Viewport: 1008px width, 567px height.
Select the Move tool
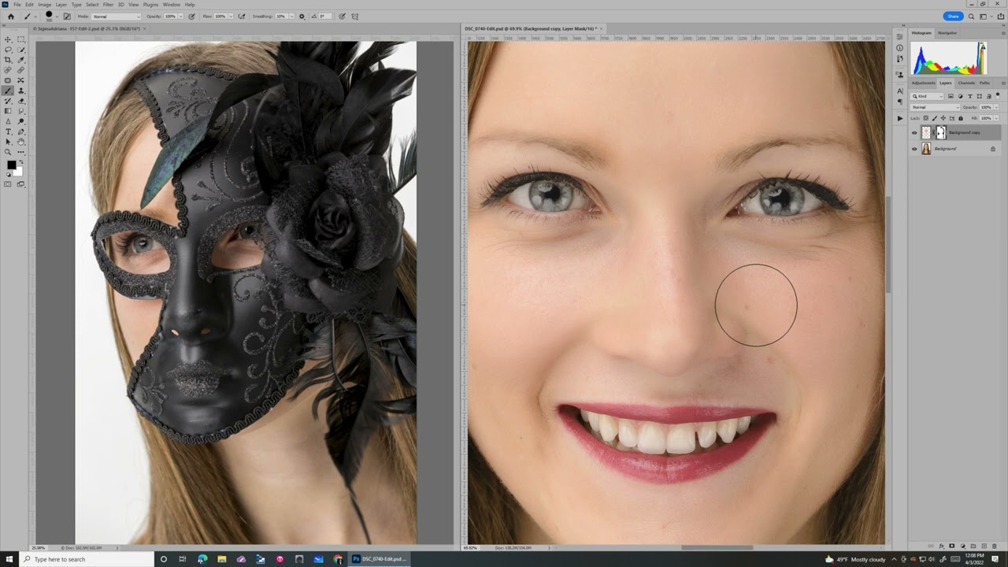click(8, 39)
